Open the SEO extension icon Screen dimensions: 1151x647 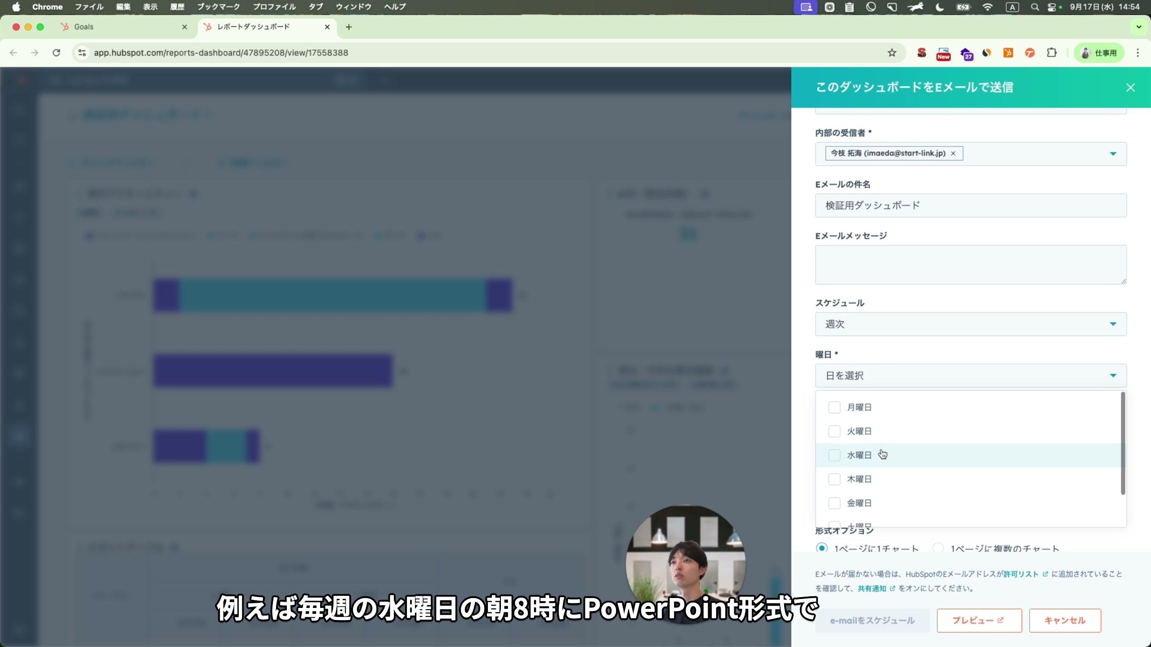921,53
